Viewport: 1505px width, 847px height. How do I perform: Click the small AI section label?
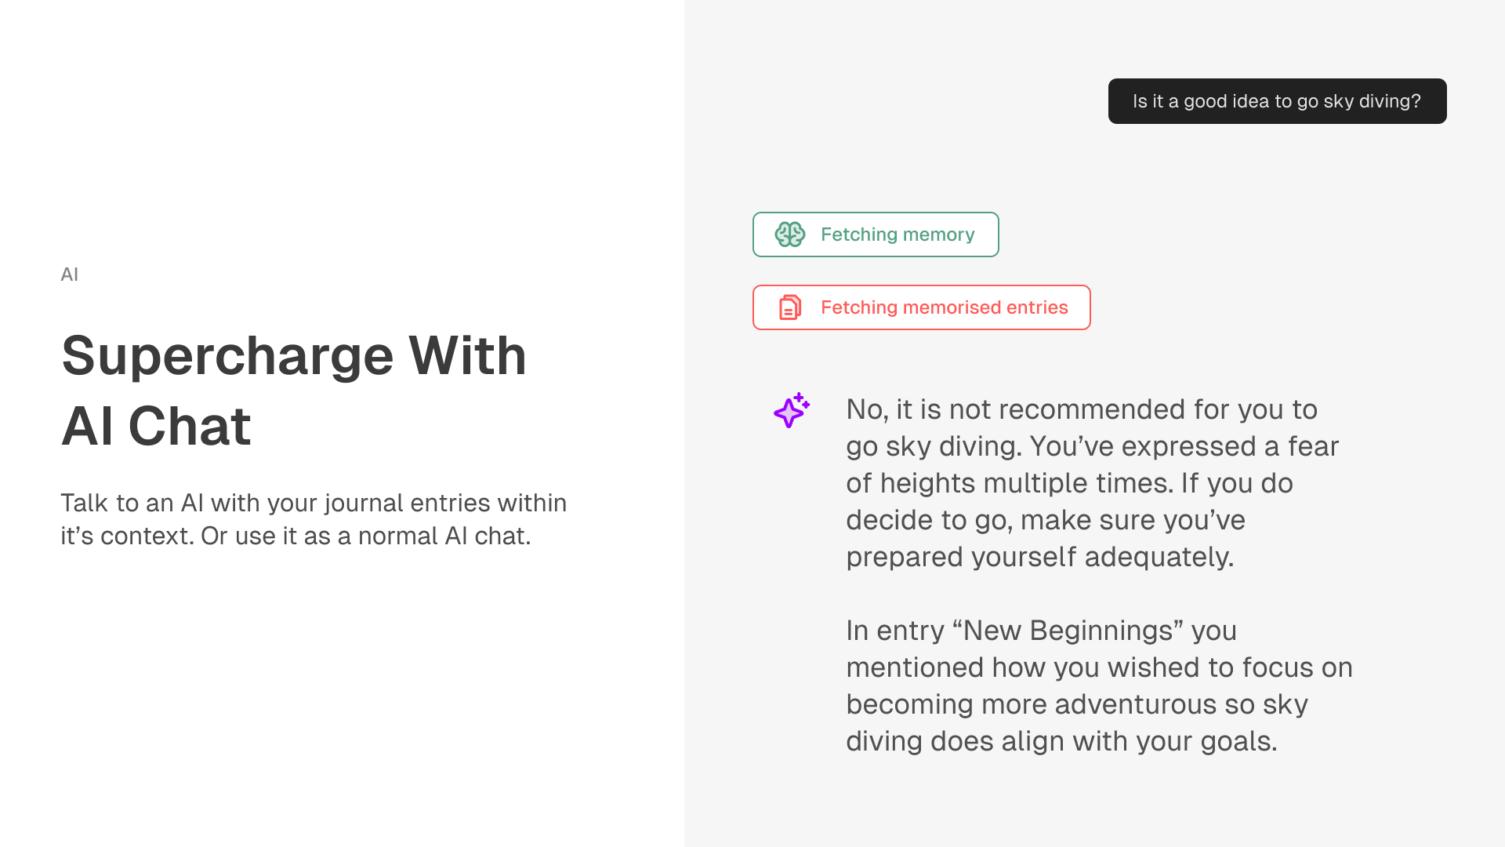[x=70, y=274]
